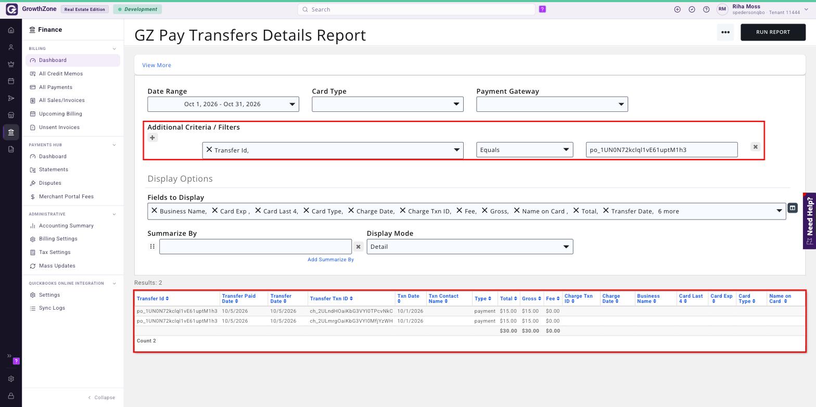Open the home icon in left rail
Screen dimensions: 816x407
11,30
